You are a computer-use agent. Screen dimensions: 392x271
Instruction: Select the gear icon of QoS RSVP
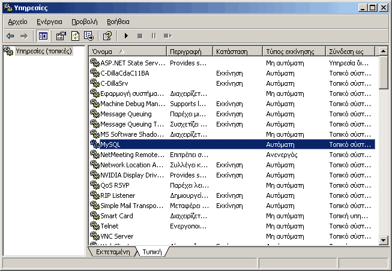tap(95, 185)
